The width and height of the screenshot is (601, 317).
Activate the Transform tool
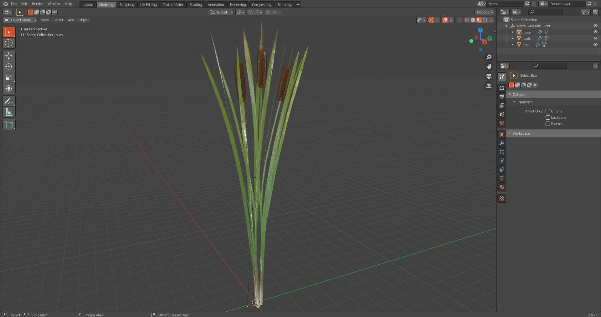click(x=9, y=88)
